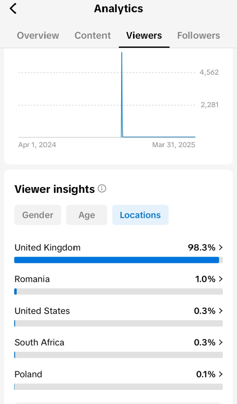
Task: Open the Viewer insights info icon
Action: click(x=102, y=189)
